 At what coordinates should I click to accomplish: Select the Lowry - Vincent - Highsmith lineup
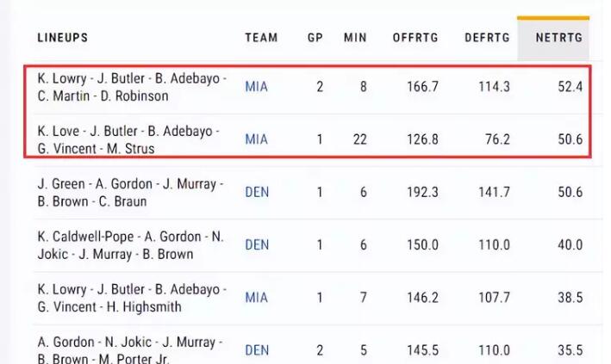pos(132,299)
